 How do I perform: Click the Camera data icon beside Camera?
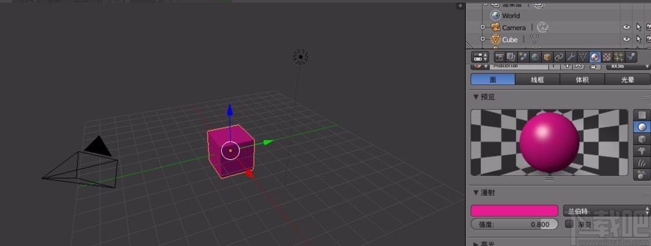tap(543, 27)
